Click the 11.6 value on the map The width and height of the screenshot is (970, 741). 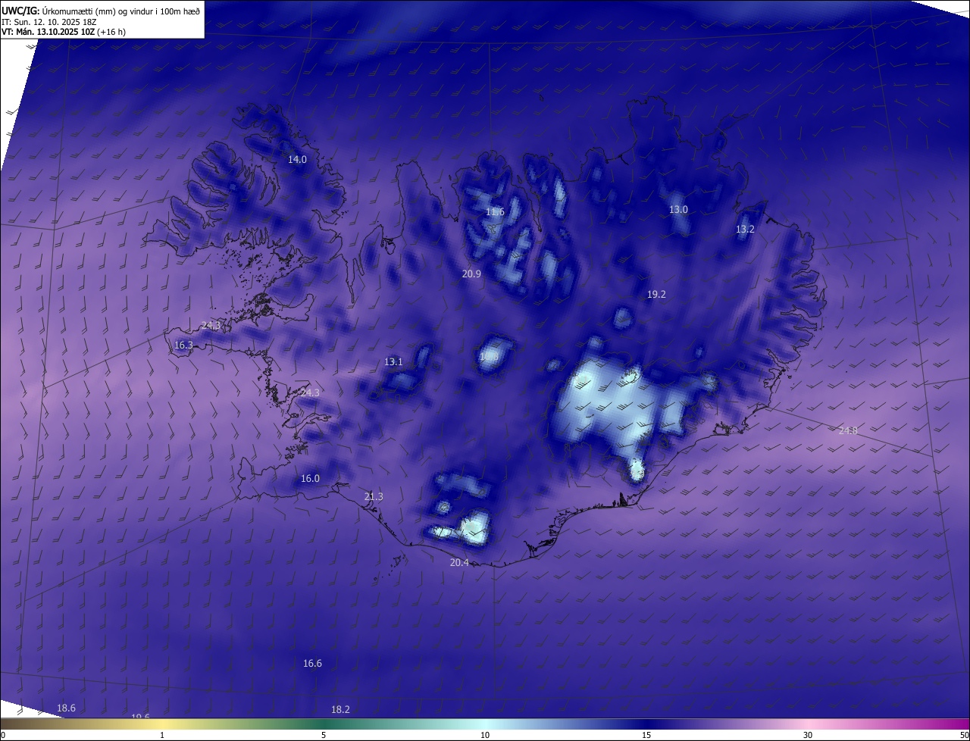click(495, 212)
